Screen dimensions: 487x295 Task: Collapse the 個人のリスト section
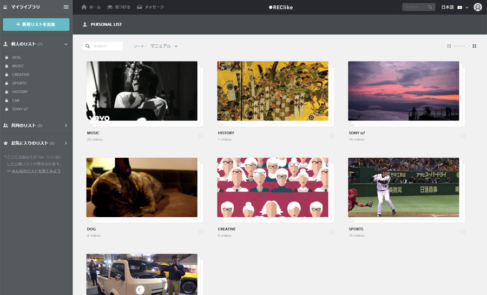tap(66, 44)
